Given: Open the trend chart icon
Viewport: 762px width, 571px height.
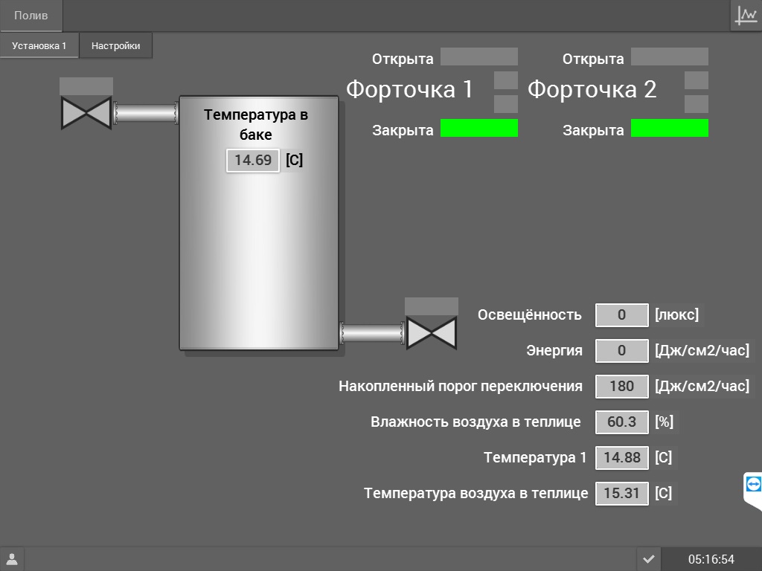Looking at the screenshot, I should click(746, 16).
